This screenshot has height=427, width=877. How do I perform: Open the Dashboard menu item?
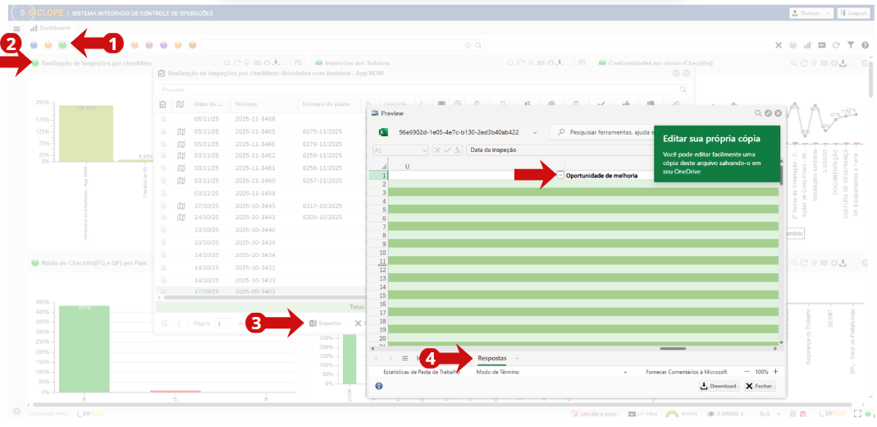click(55, 28)
